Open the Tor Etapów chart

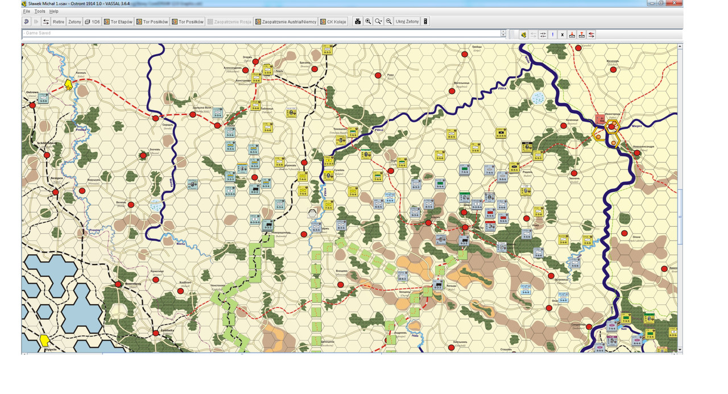tap(118, 22)
